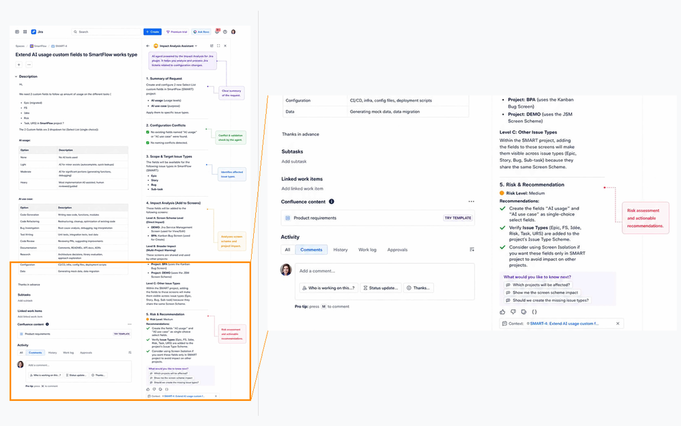Click the activity sort-order icon in the enlarged view
681x426 pixels.
[472, 249]
